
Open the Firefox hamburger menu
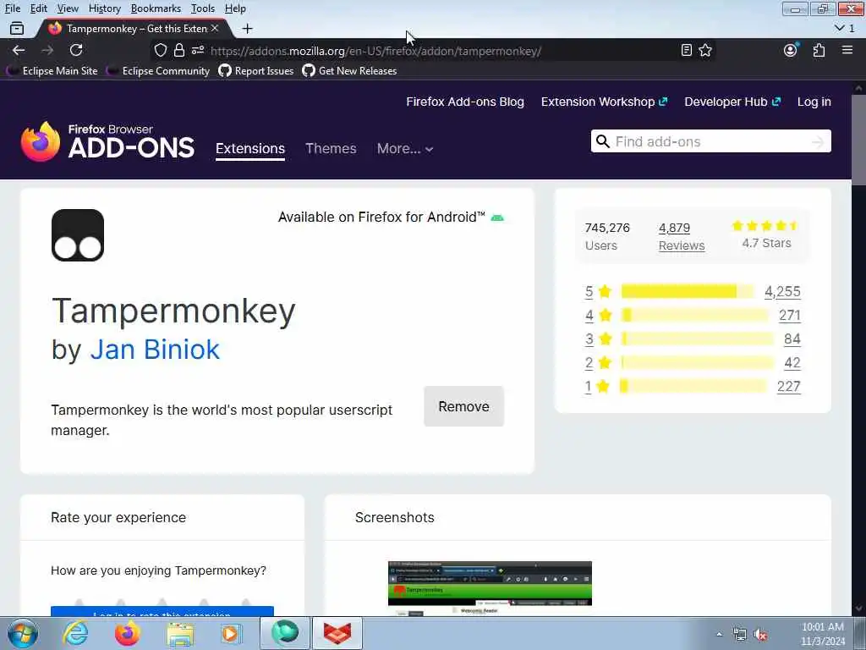tap(847, 50)
